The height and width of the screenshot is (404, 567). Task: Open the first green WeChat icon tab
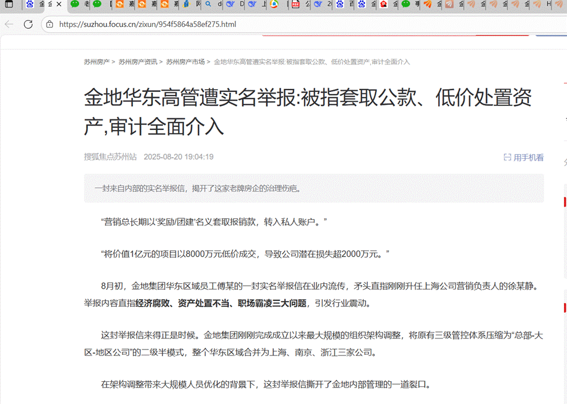pyautogui.click(x=74, y=5)
